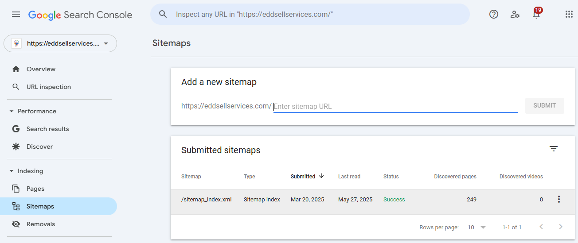This screenshot has width=578, height=243.
Task: Click the Discover asterisk icon
Action: 16,147
